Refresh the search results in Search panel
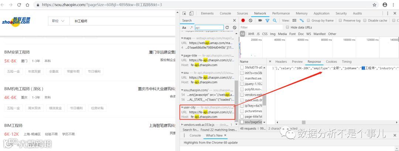Image resolution: width=399 pixels, height=151 pixels. tap(227, 27)
